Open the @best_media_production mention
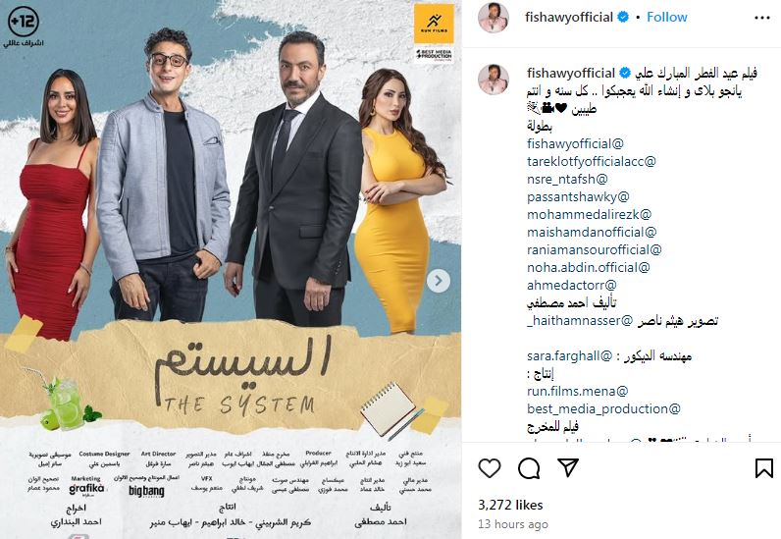Image resolution: width=781 pixels, height=539 pixels. pyautogui.click(x=603, y=408)
